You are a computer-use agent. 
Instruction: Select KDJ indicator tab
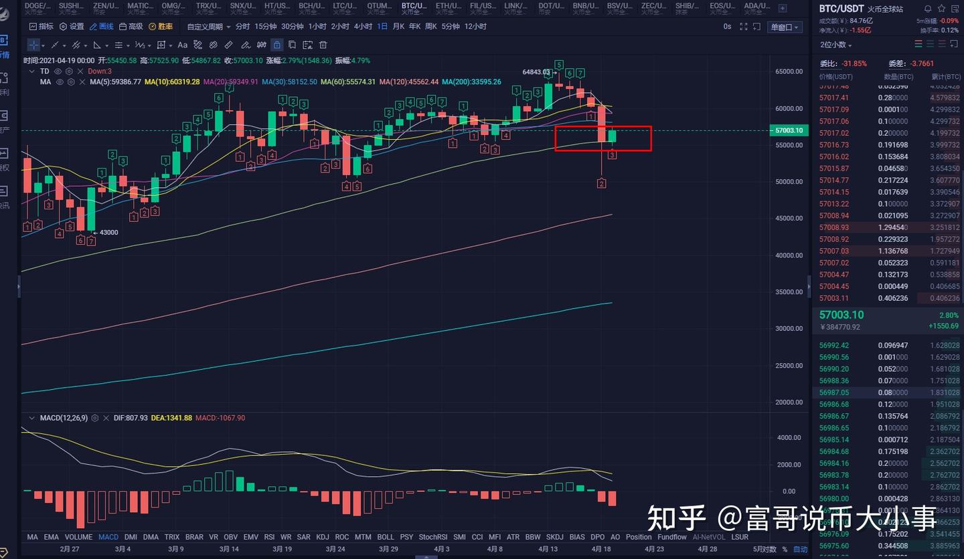pos(323,537)
